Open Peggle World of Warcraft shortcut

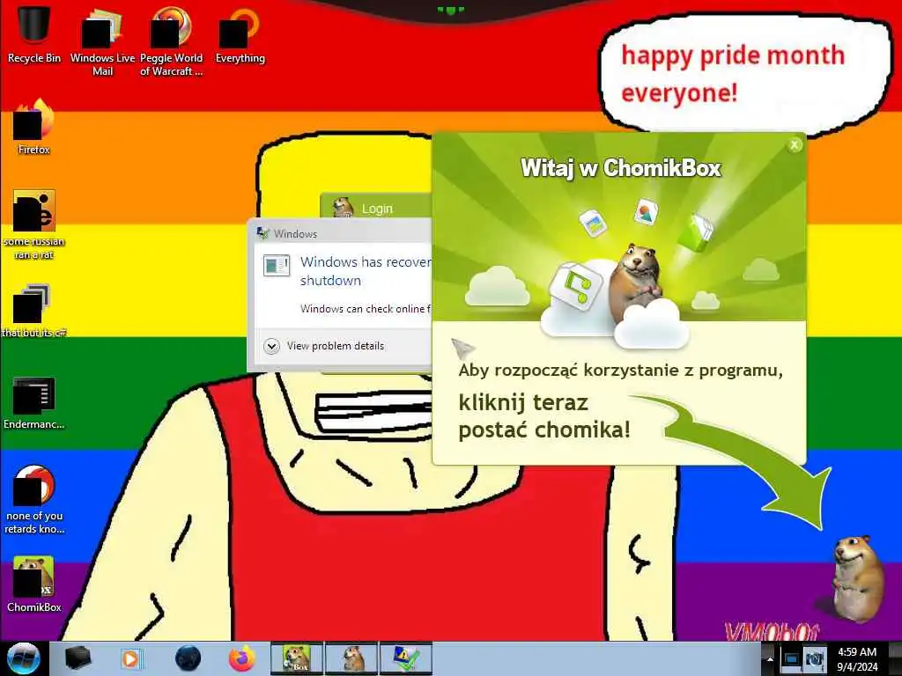click(x=171, y=40)
